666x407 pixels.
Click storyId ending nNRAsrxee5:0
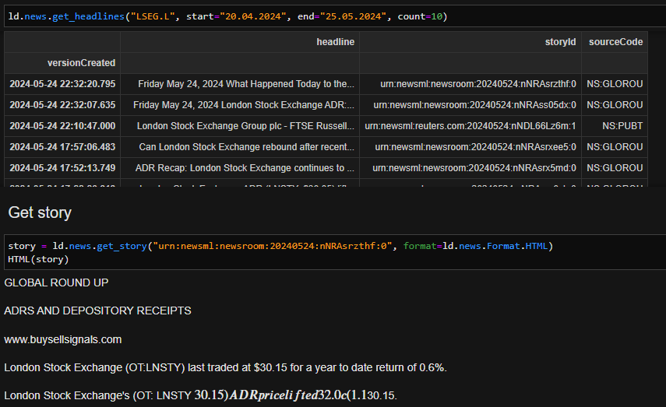click(x=476, y=147)
